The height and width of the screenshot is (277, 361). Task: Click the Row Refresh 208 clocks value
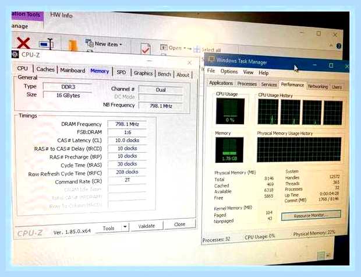(127, 172)
